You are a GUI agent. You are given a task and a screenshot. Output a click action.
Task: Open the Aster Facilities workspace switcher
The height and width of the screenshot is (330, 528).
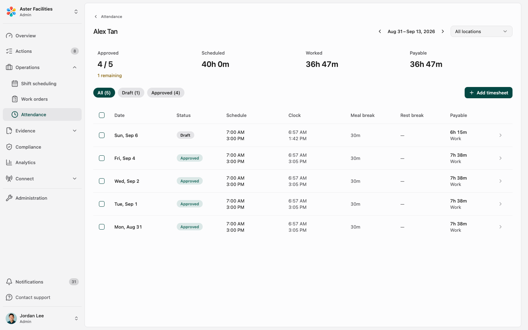point(76,12)
